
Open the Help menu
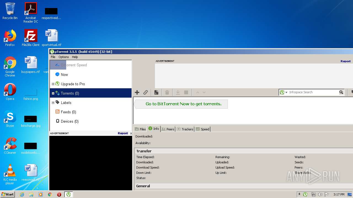(x=75, y=57)
